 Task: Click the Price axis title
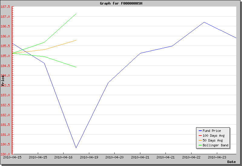click(3, 81)
